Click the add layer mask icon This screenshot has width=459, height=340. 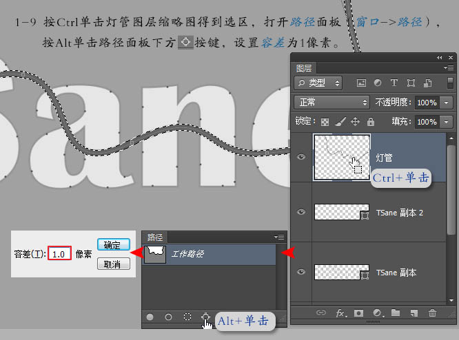click(x=358, y=312)
